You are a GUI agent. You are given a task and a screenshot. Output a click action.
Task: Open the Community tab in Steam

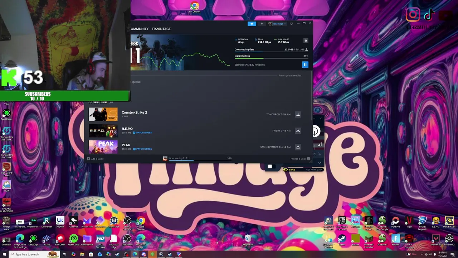[x=140, y=29]
